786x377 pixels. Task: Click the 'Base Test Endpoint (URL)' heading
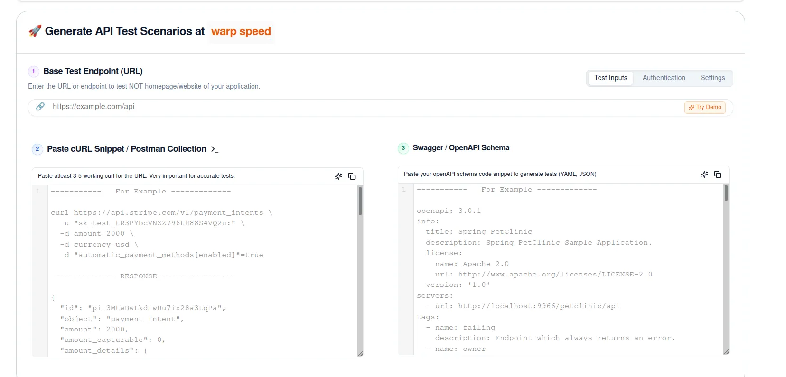pos(93,71)
